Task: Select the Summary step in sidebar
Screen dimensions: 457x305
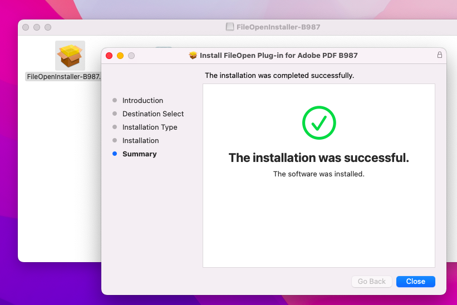Action: [139, 154]
